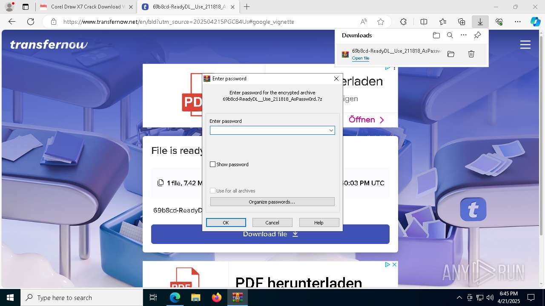Open the Edge profile icon
Image resolution: width=545 pixels, height=306 pixels.
[x=9, y=7]
